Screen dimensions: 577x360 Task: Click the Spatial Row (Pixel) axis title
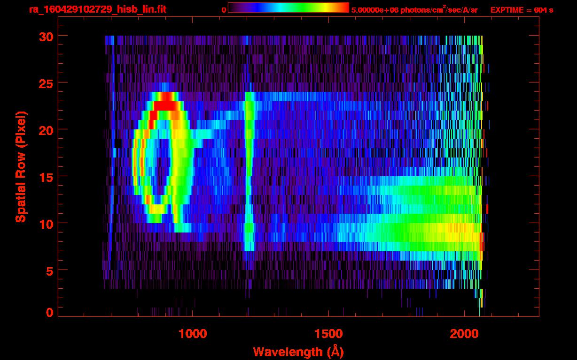click(x=20, y=166)
